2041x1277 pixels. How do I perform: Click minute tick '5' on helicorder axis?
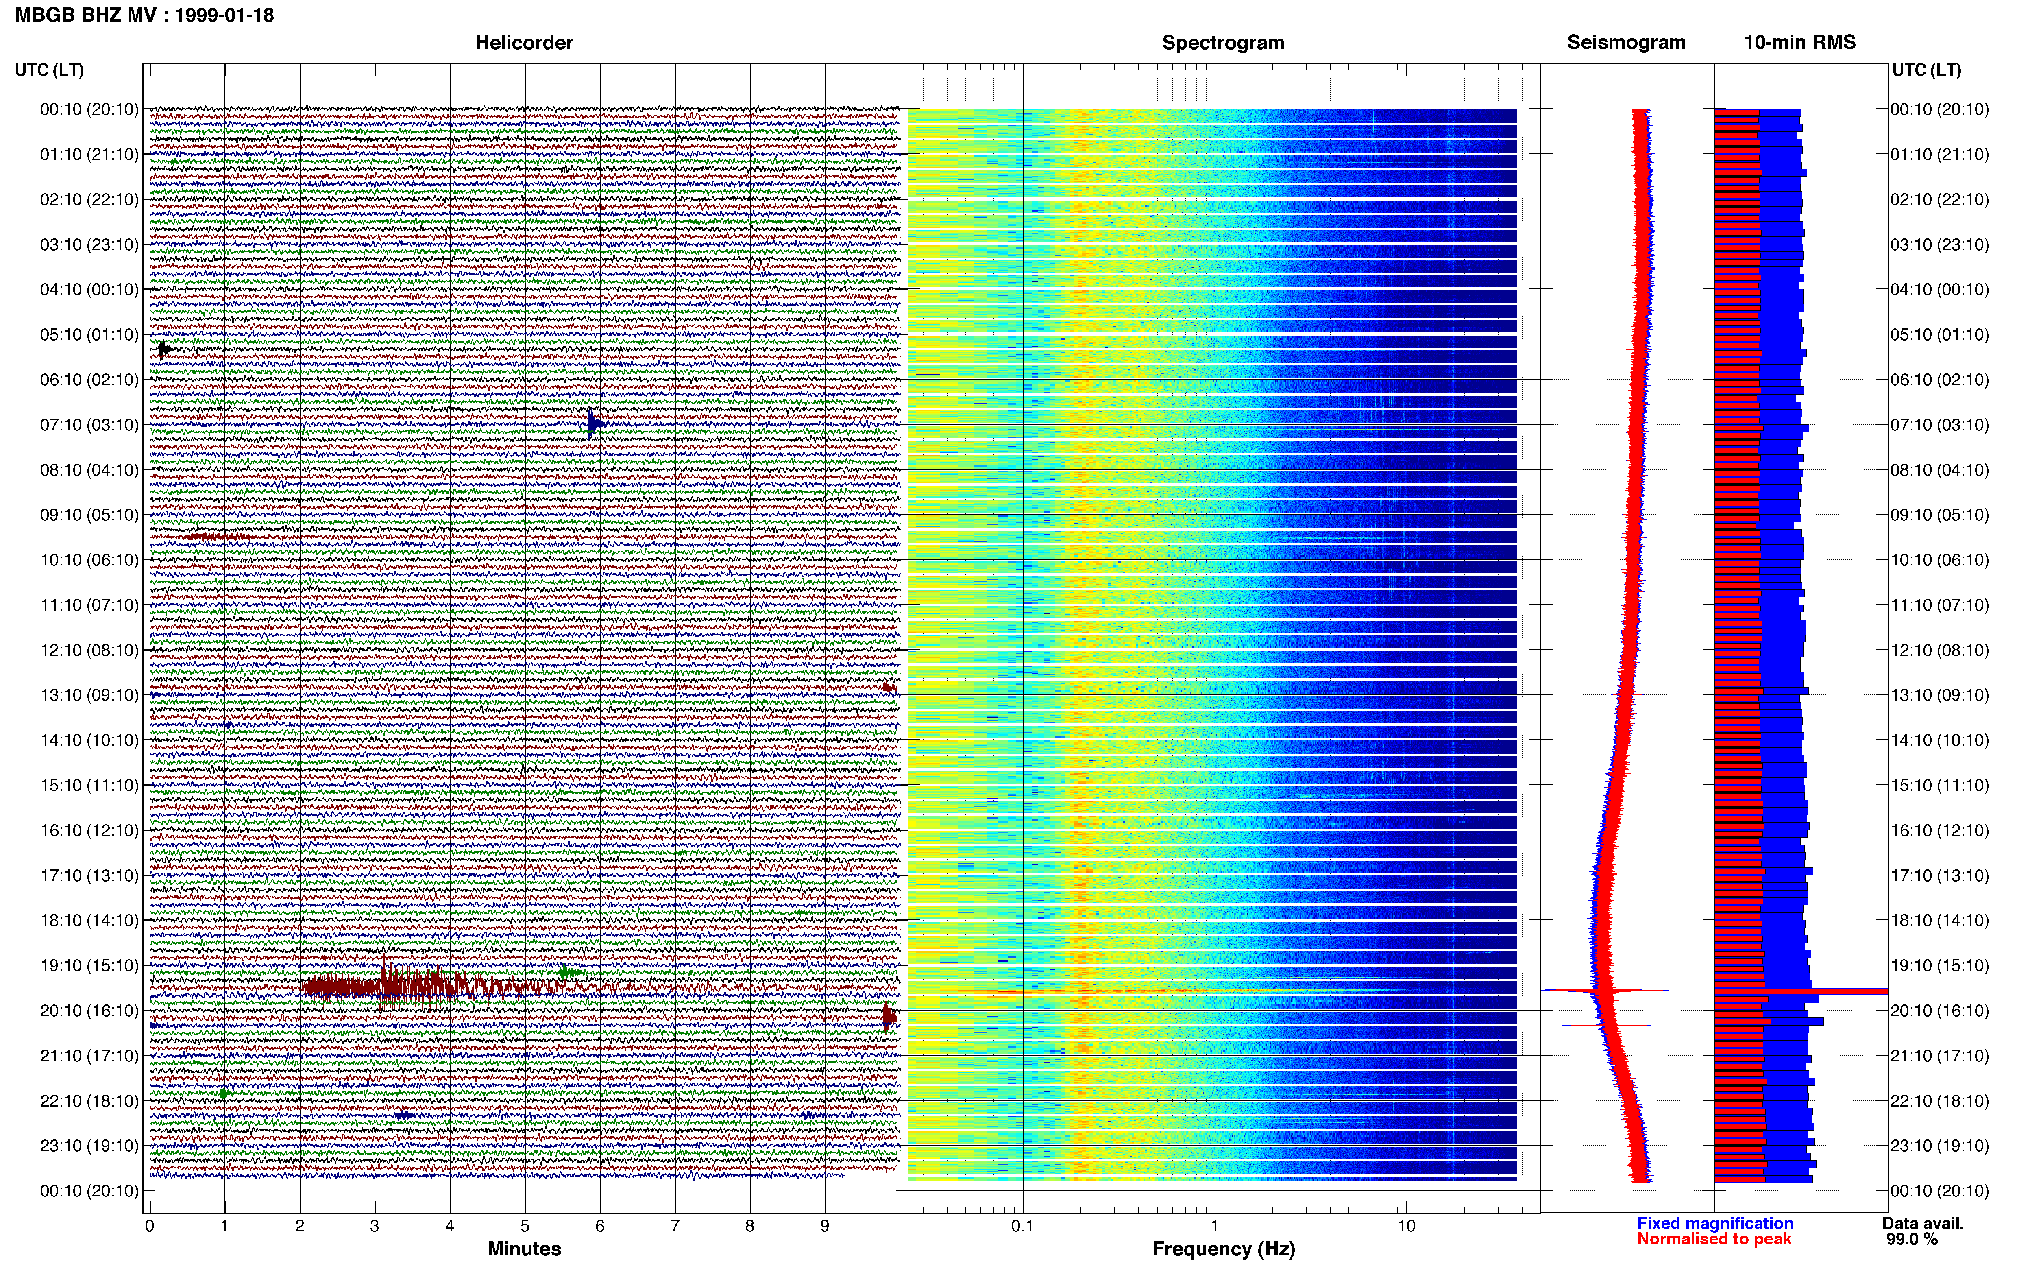pos(525,1225)
